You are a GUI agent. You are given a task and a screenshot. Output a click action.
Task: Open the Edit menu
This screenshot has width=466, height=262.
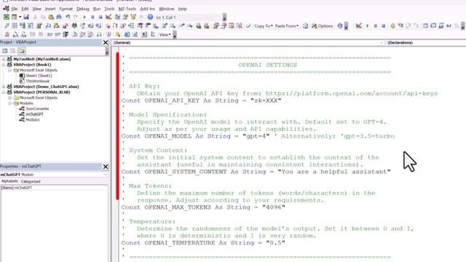(x=25, y=9)
